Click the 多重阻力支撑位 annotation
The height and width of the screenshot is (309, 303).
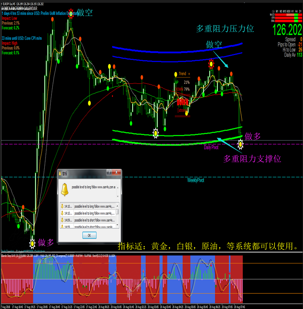click(252, 158)
